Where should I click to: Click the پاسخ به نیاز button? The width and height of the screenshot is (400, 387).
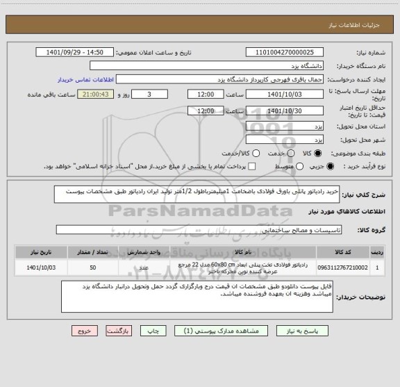(302, 331)
